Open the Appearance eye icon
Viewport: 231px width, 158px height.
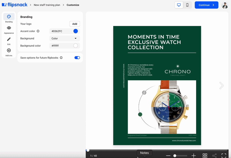coord(9,28)
